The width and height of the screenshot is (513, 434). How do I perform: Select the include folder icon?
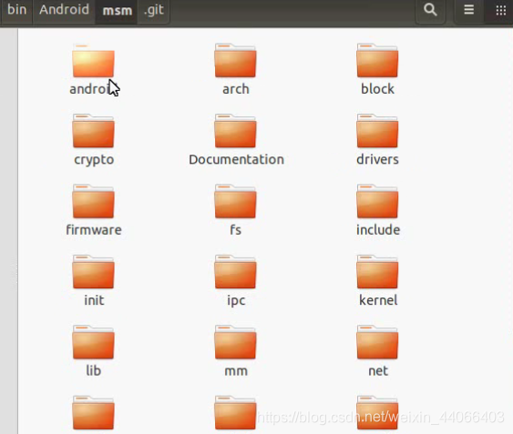[x=377, y=201]
